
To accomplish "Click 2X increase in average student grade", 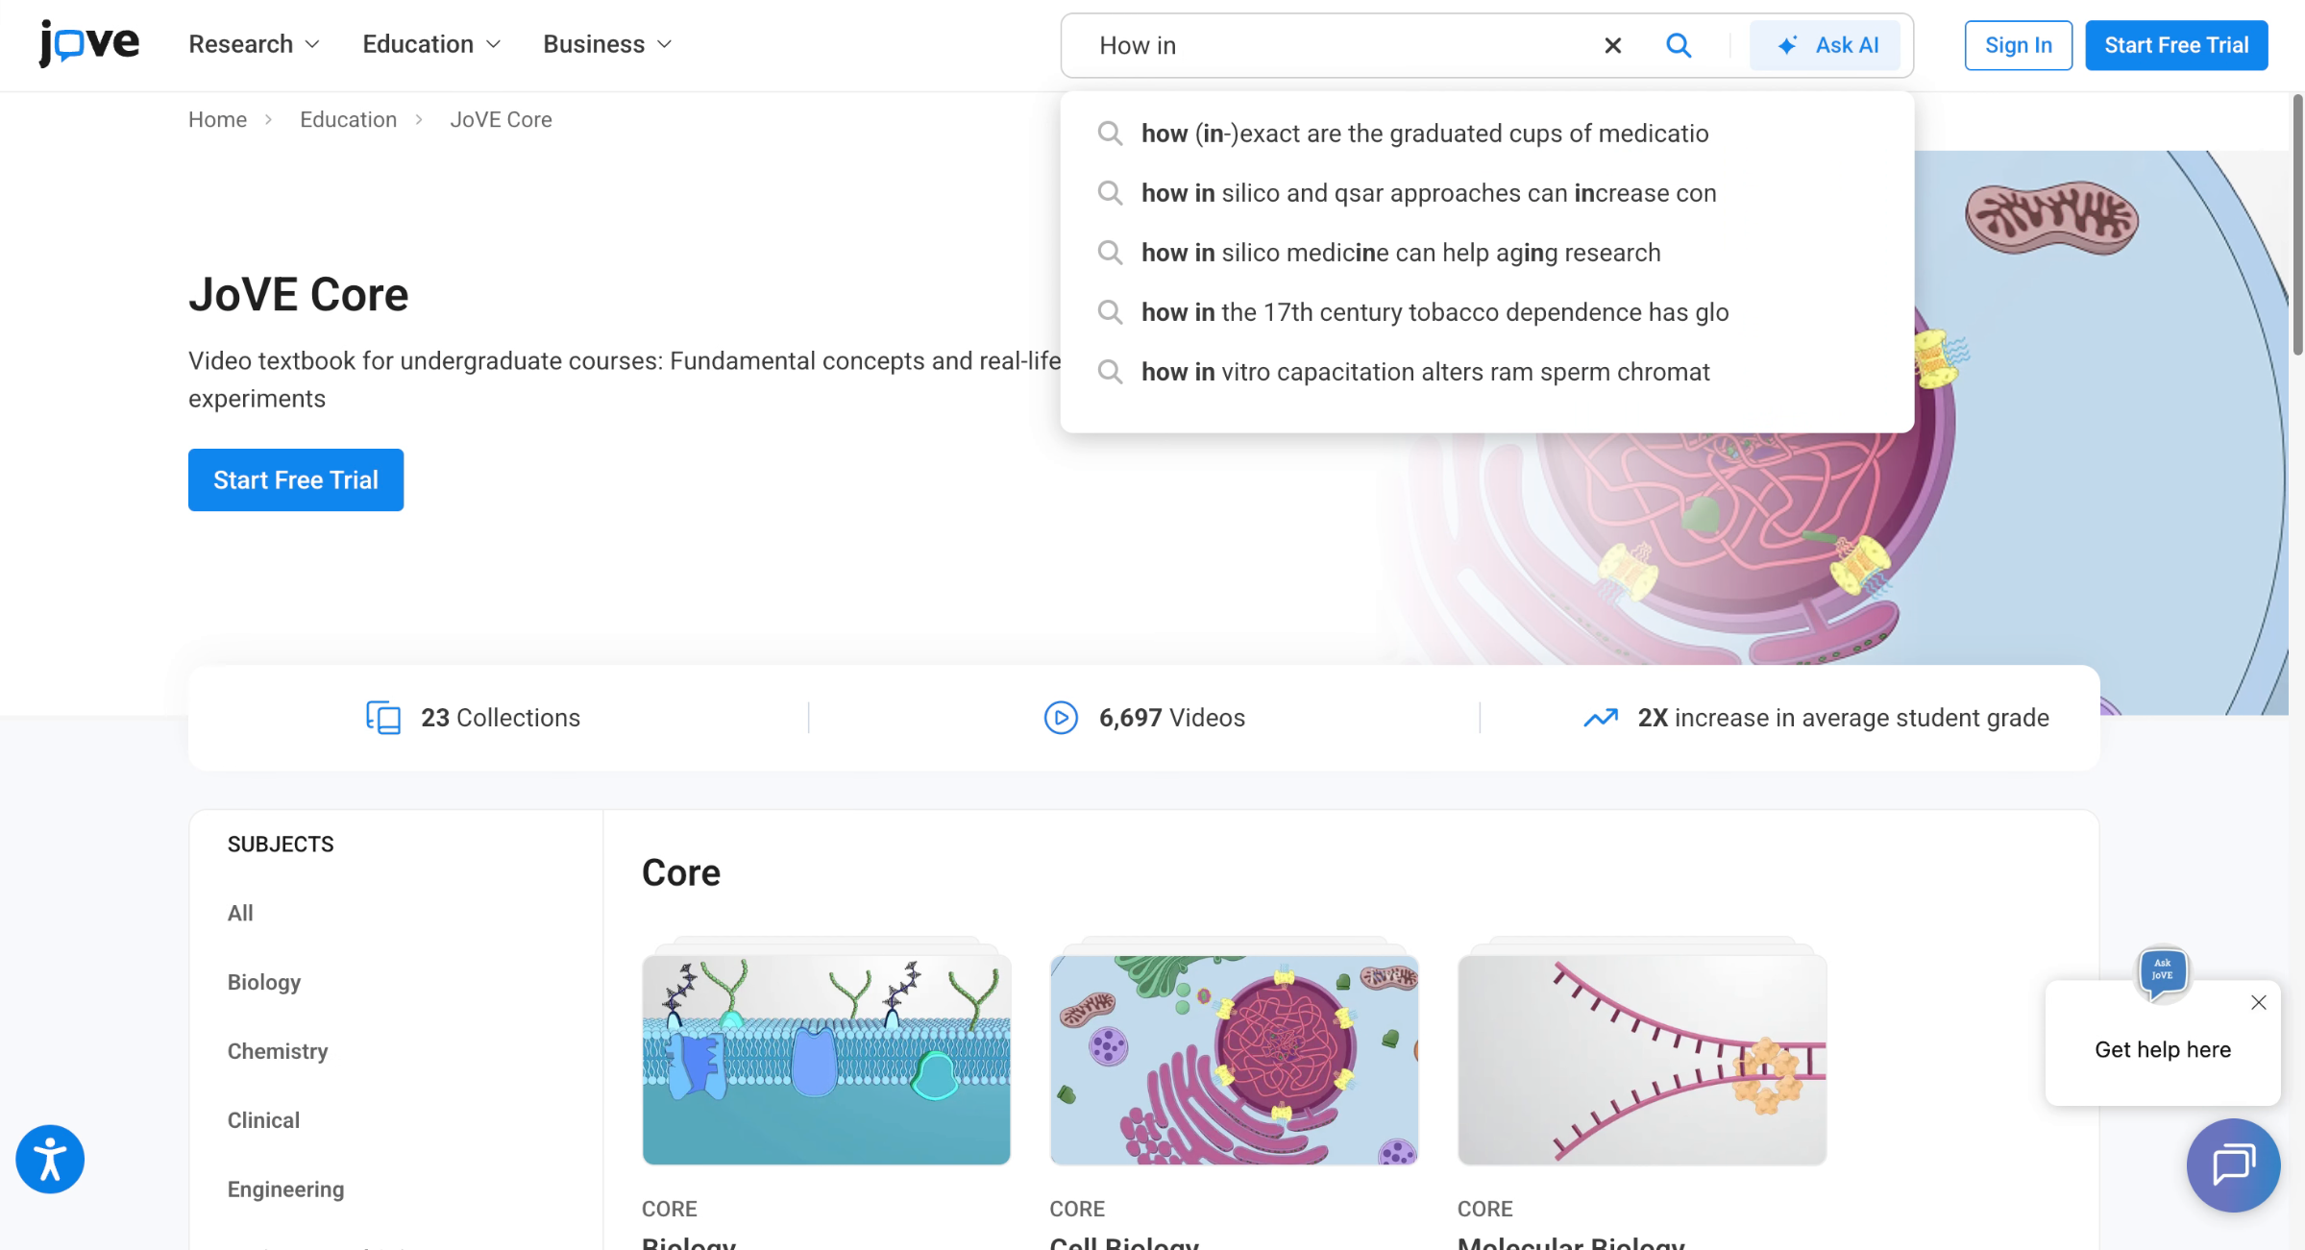I will [x=1843, y=718].
